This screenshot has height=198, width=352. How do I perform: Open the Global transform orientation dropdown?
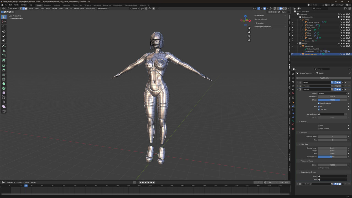point(134,9)
